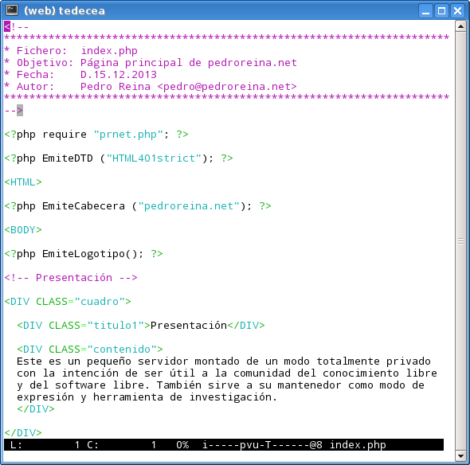470x465 pixels.
Task: Click the vertical scrollbar grip handle
Action: coord(460,241)
